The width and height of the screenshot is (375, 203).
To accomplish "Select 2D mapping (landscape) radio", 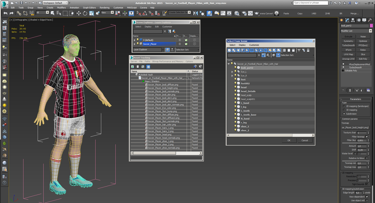I will (344, 106).
